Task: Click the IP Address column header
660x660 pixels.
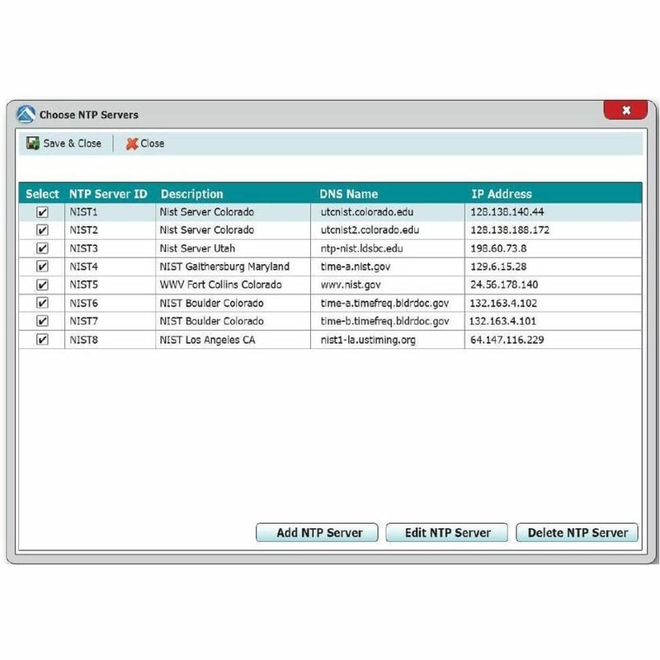Action: point(502,194)
